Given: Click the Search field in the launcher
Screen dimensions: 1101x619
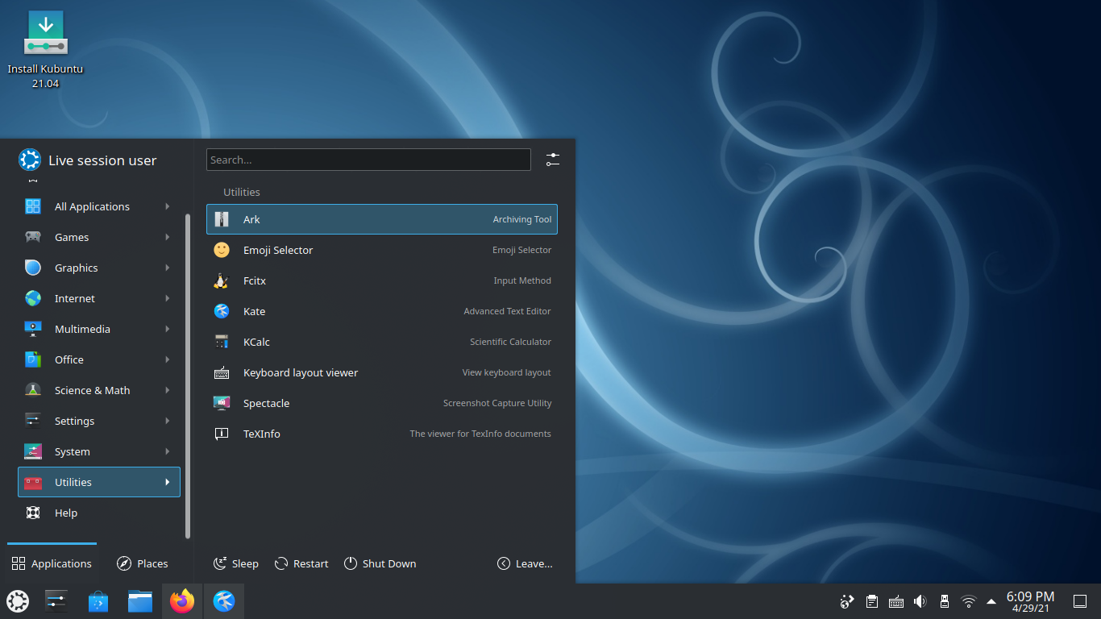Looking at the screenshot, I should (368, 160).
